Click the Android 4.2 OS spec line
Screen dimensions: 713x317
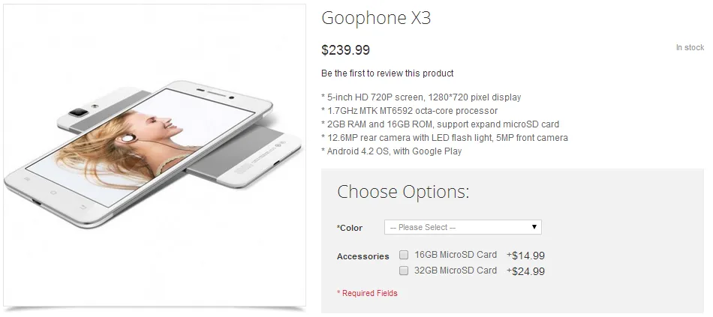(391, 151)
